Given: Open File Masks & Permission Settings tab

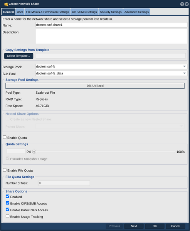Looking at the screenshot, I should click(47, 12).
